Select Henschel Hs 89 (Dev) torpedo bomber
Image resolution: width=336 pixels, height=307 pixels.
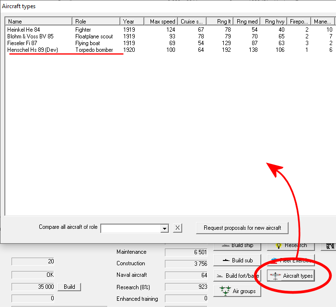pos(33,50)
